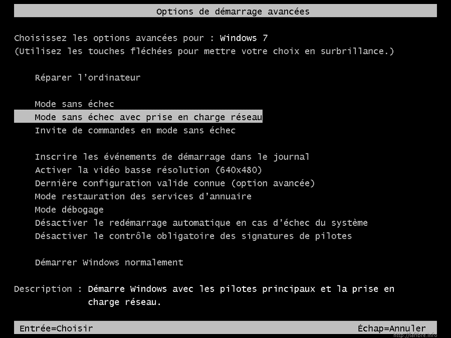The image size is (451, 338).
Task: Click the arrow keys instruction line
Action: 204,51
